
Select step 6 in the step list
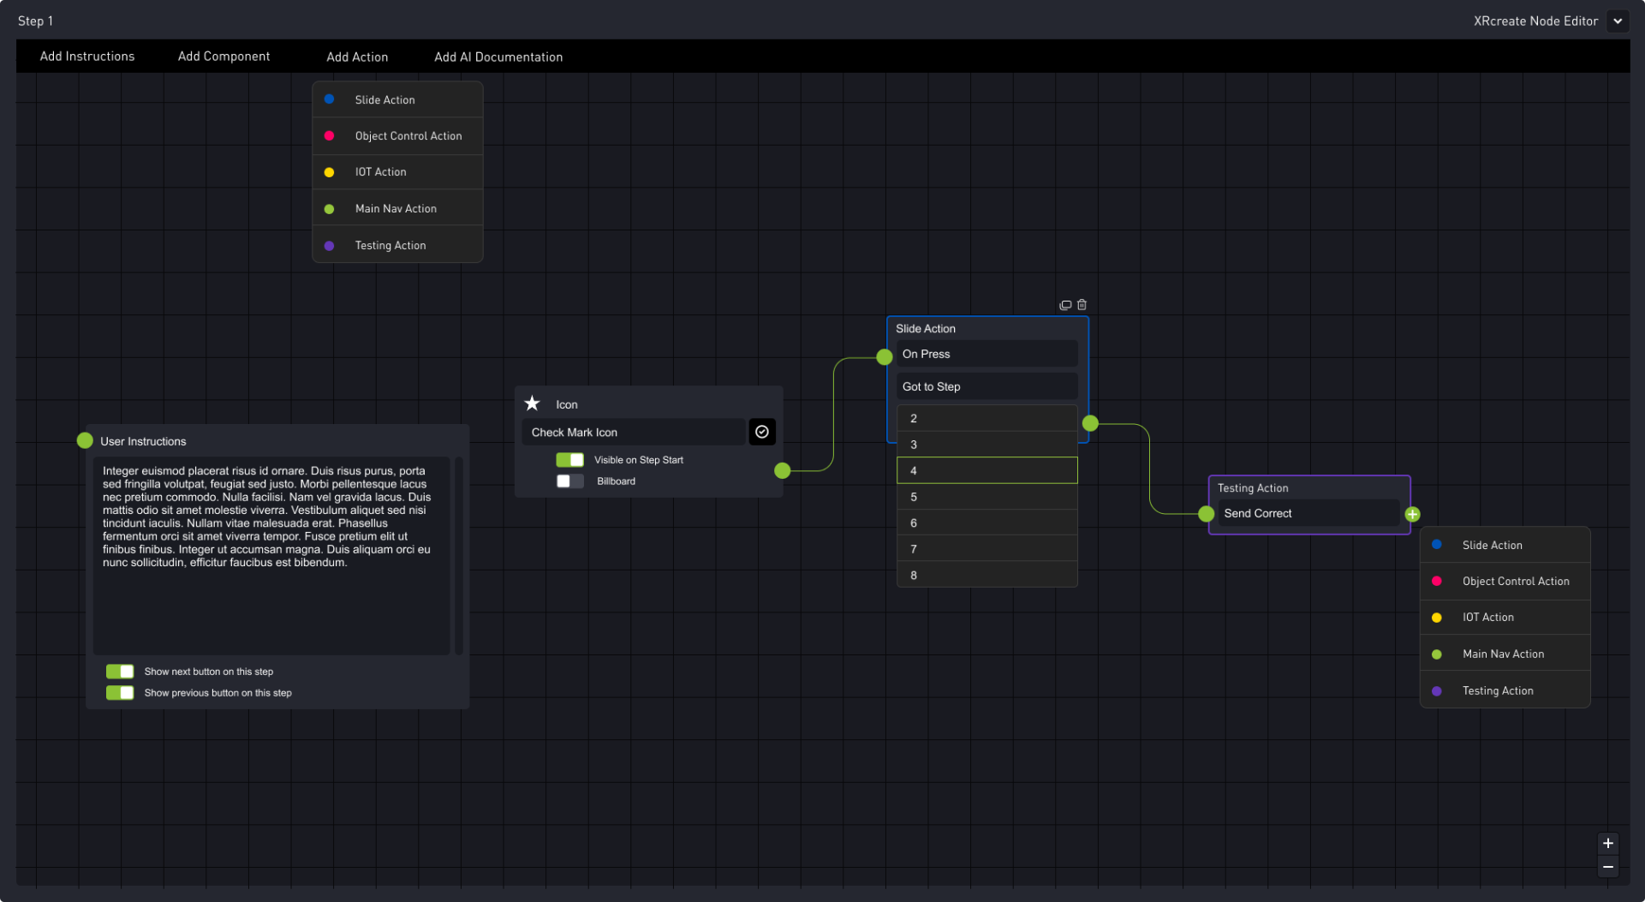986,523
